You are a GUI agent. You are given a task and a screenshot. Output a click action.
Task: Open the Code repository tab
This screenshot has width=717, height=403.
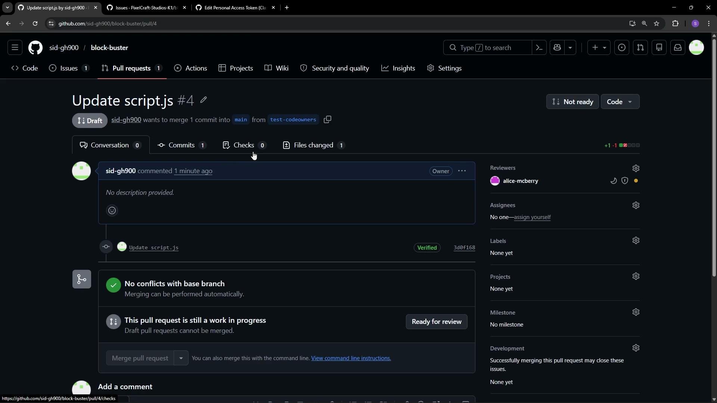pos(25,68)
